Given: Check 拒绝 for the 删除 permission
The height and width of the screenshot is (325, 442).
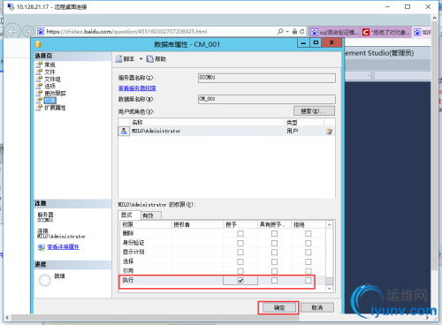Looking at the screenshot, I should [x=309, y=233].
